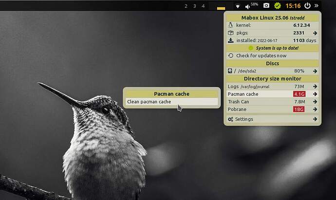
Task: Click the double-chevron icon at panel's right end
Action: pyautogui.click(x=317, y=6)
